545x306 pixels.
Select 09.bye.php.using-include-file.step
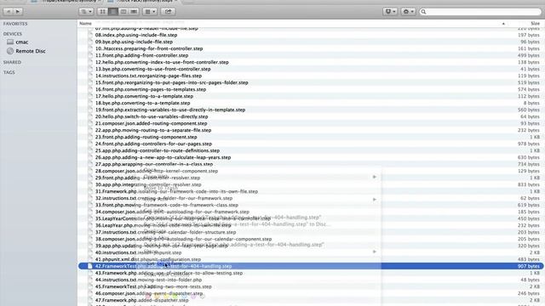[134, 42]
